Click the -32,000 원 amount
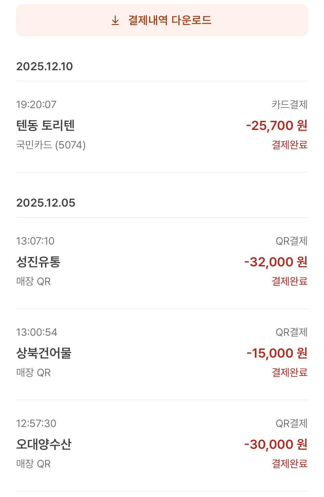Screen dimensions: 324x497 [276, 262]
